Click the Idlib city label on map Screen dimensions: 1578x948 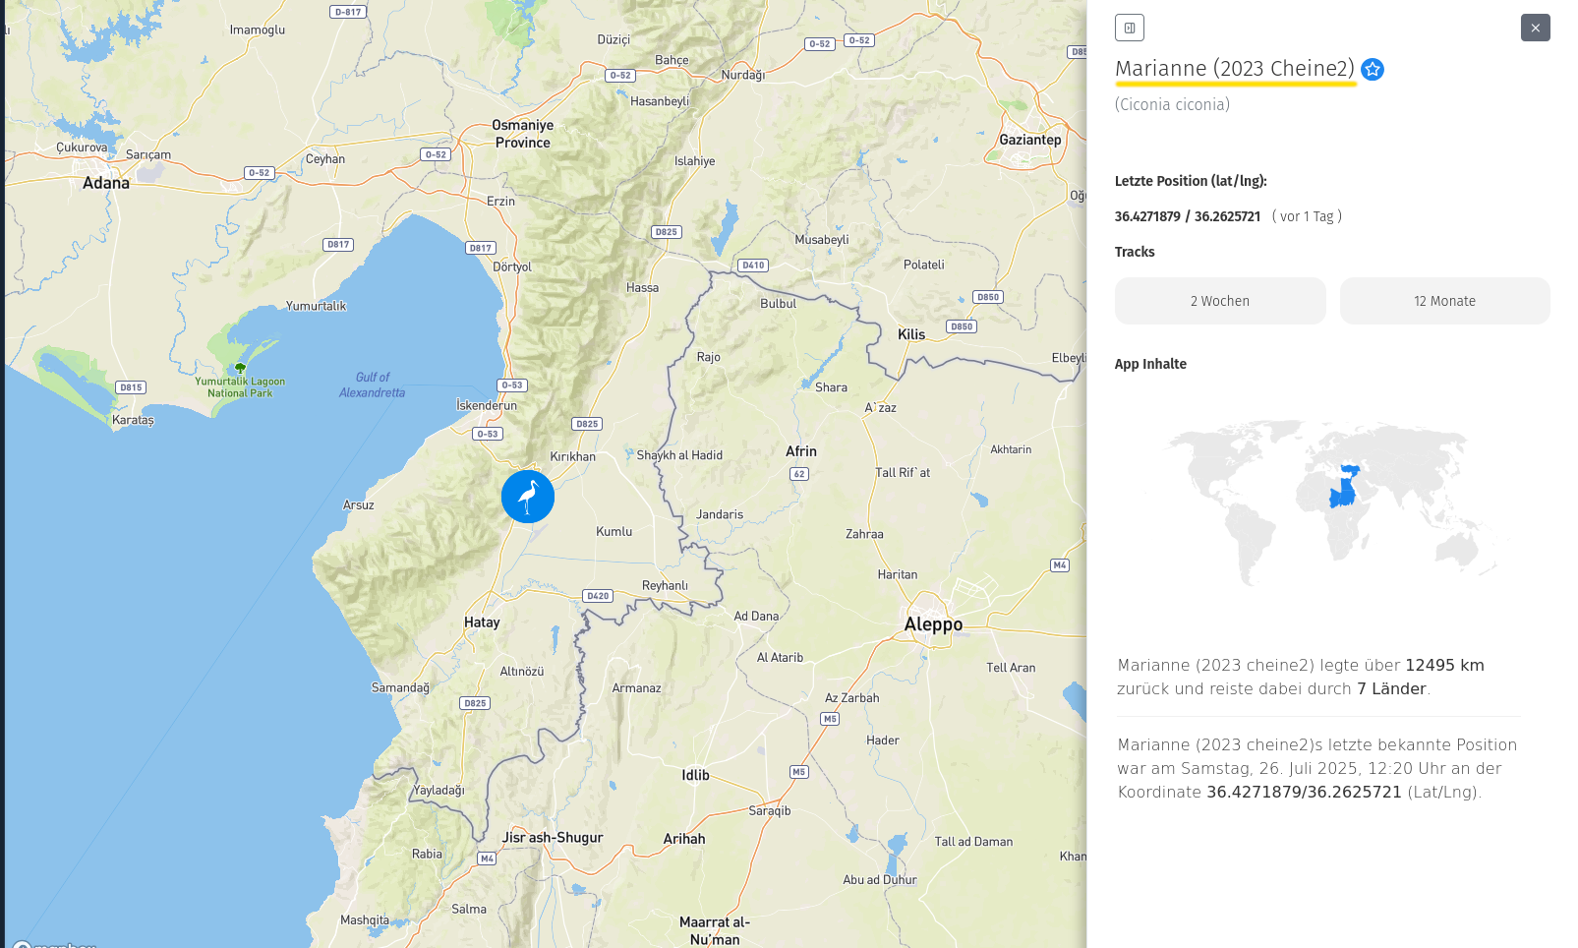point(695,775)
